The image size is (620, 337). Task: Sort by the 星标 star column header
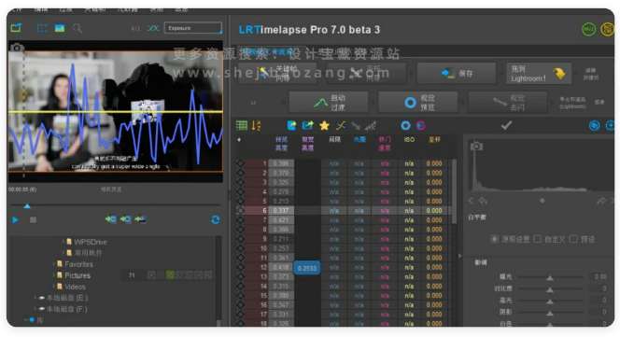click(434, 140)
